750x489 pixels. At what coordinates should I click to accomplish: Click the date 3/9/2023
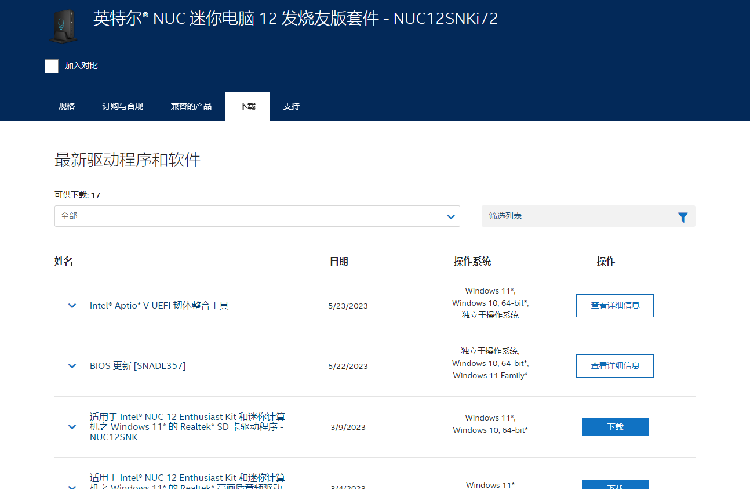pos(348,427)
